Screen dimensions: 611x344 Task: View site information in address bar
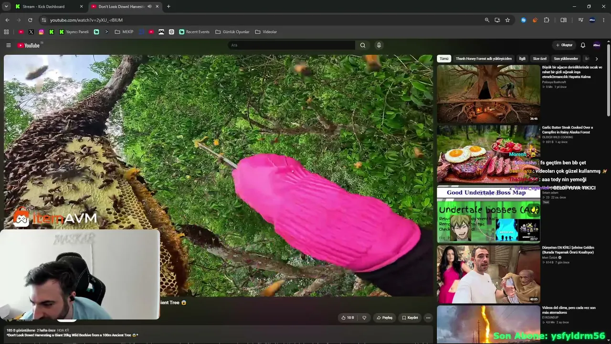point(43,20)
